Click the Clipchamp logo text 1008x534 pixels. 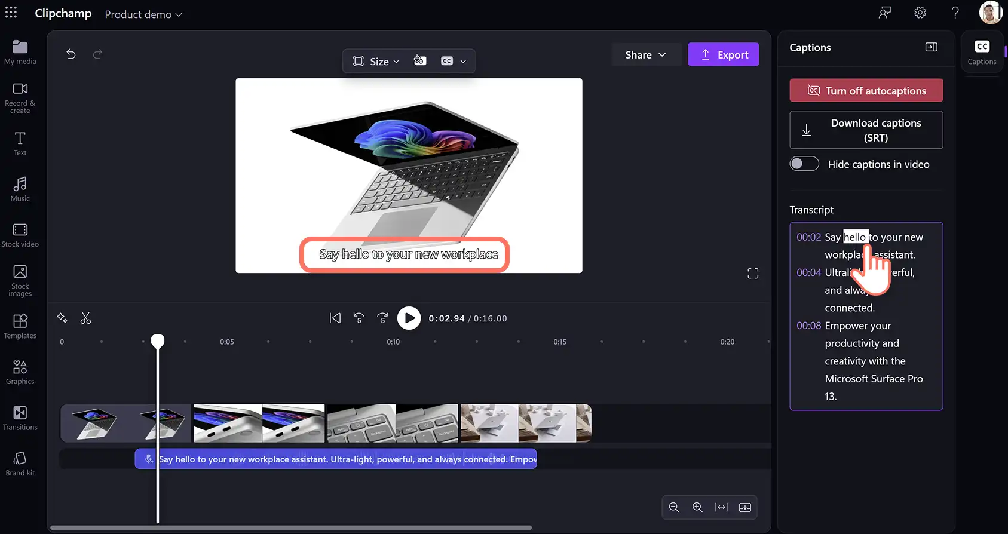(x=63, y=13)
